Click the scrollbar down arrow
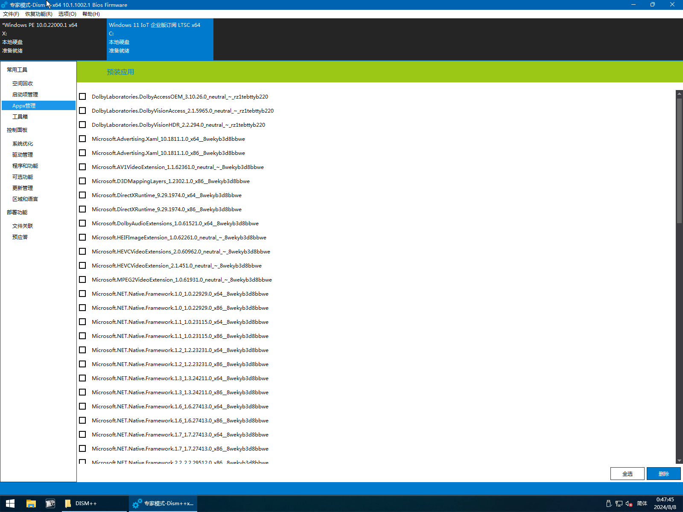Viewport: 683px width, 512px height. (x=679, y=461)
